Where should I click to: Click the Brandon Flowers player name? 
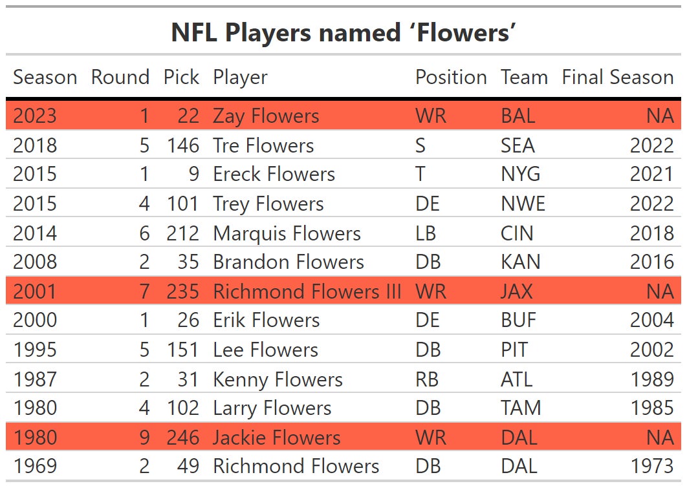tap(289, 262)
